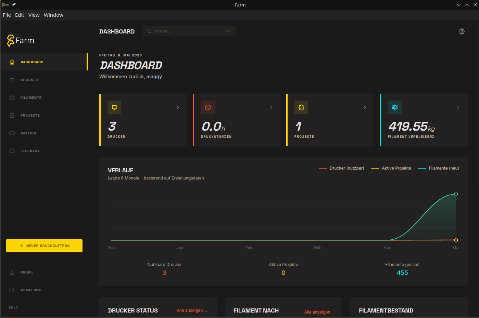Click Alle anzeigen link in Filament Nach
Viewport: 479px width, 318px height.
(317, 312)
